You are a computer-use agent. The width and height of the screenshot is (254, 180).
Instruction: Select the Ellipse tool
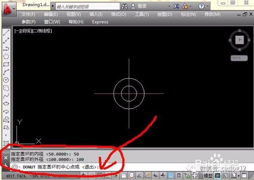(6, 103)
